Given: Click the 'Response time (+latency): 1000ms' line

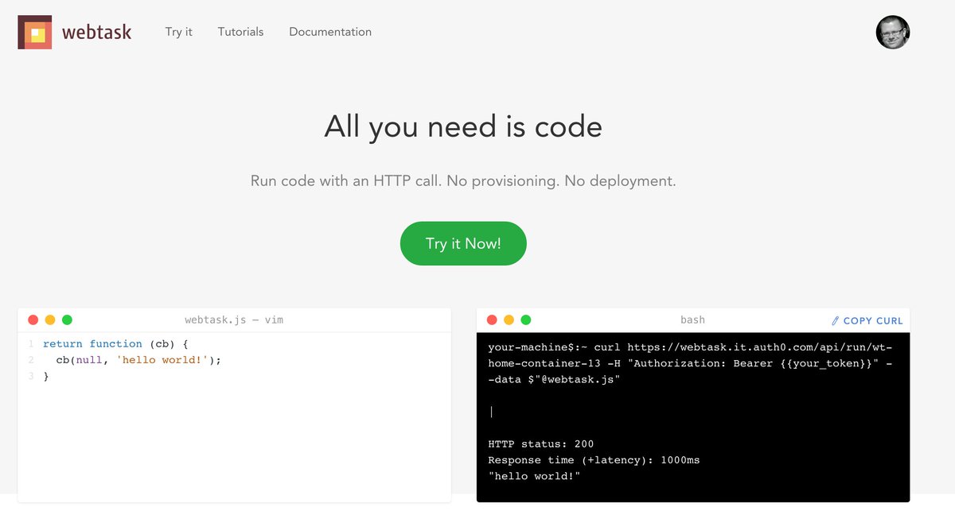Looking at the screenshot, I should [594, 459].
